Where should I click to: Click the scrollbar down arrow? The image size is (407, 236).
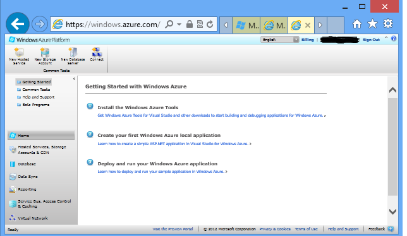pyautogui.click(x=392, y=211)
